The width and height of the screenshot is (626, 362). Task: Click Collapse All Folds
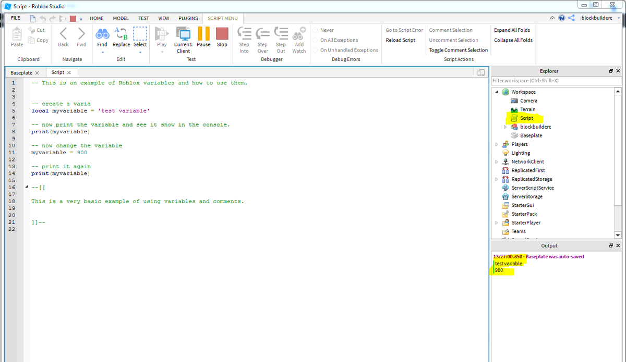coord(513,40)
